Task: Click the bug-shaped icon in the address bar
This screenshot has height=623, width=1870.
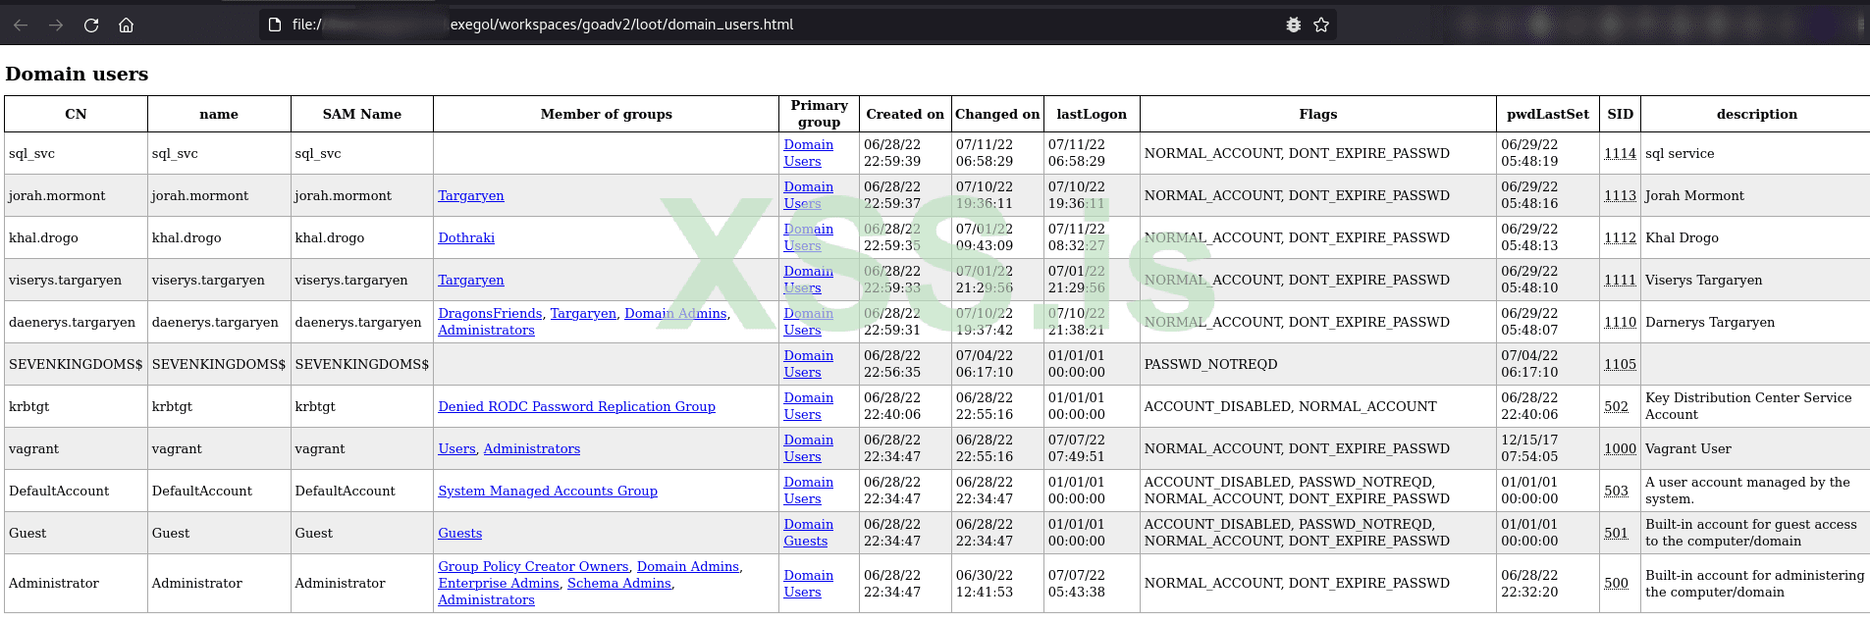Action: 1294,25
